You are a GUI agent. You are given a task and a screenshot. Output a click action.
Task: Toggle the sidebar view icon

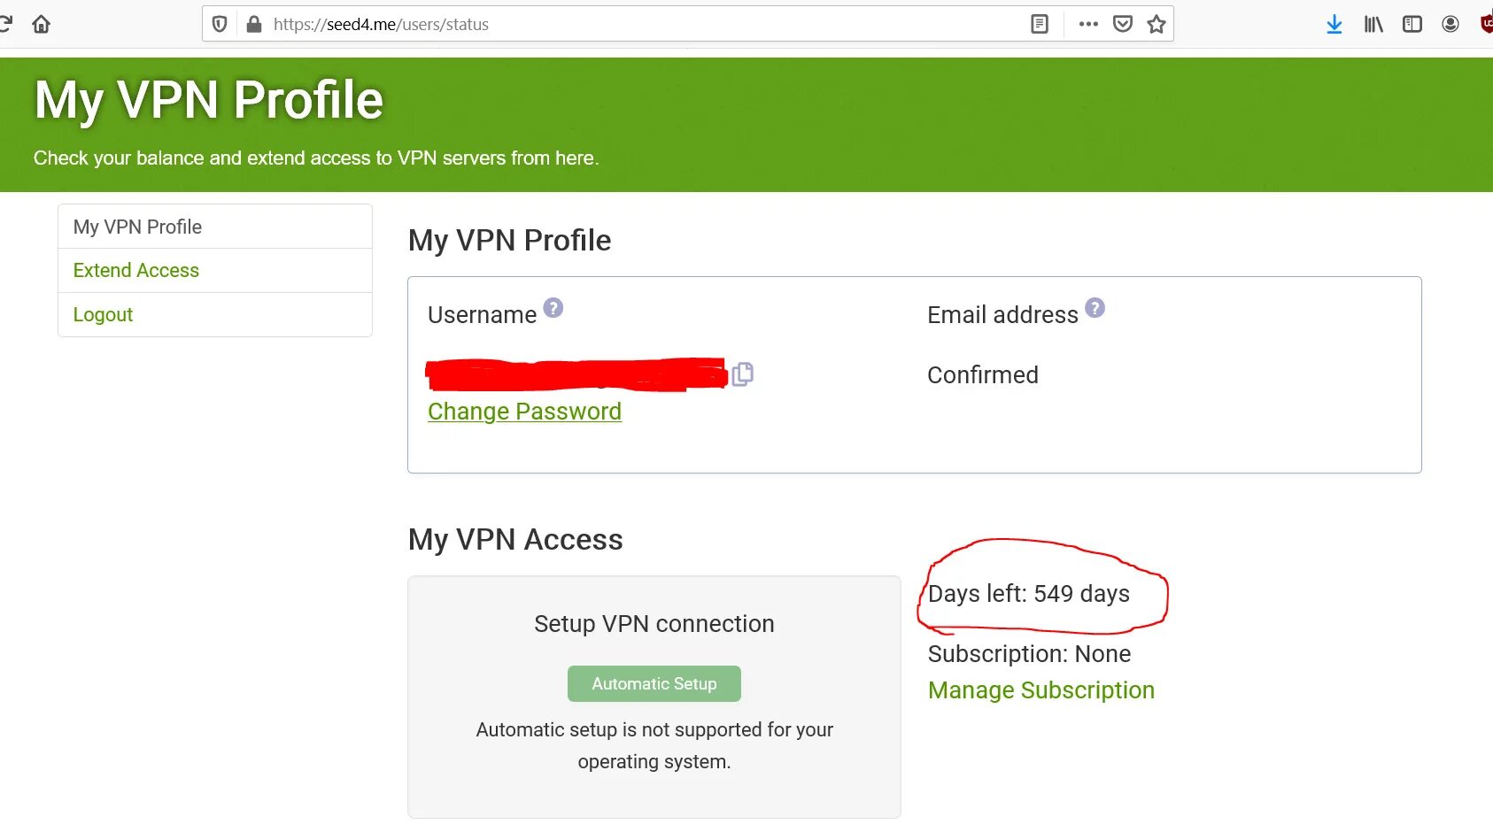click(x=1412, y=24)
